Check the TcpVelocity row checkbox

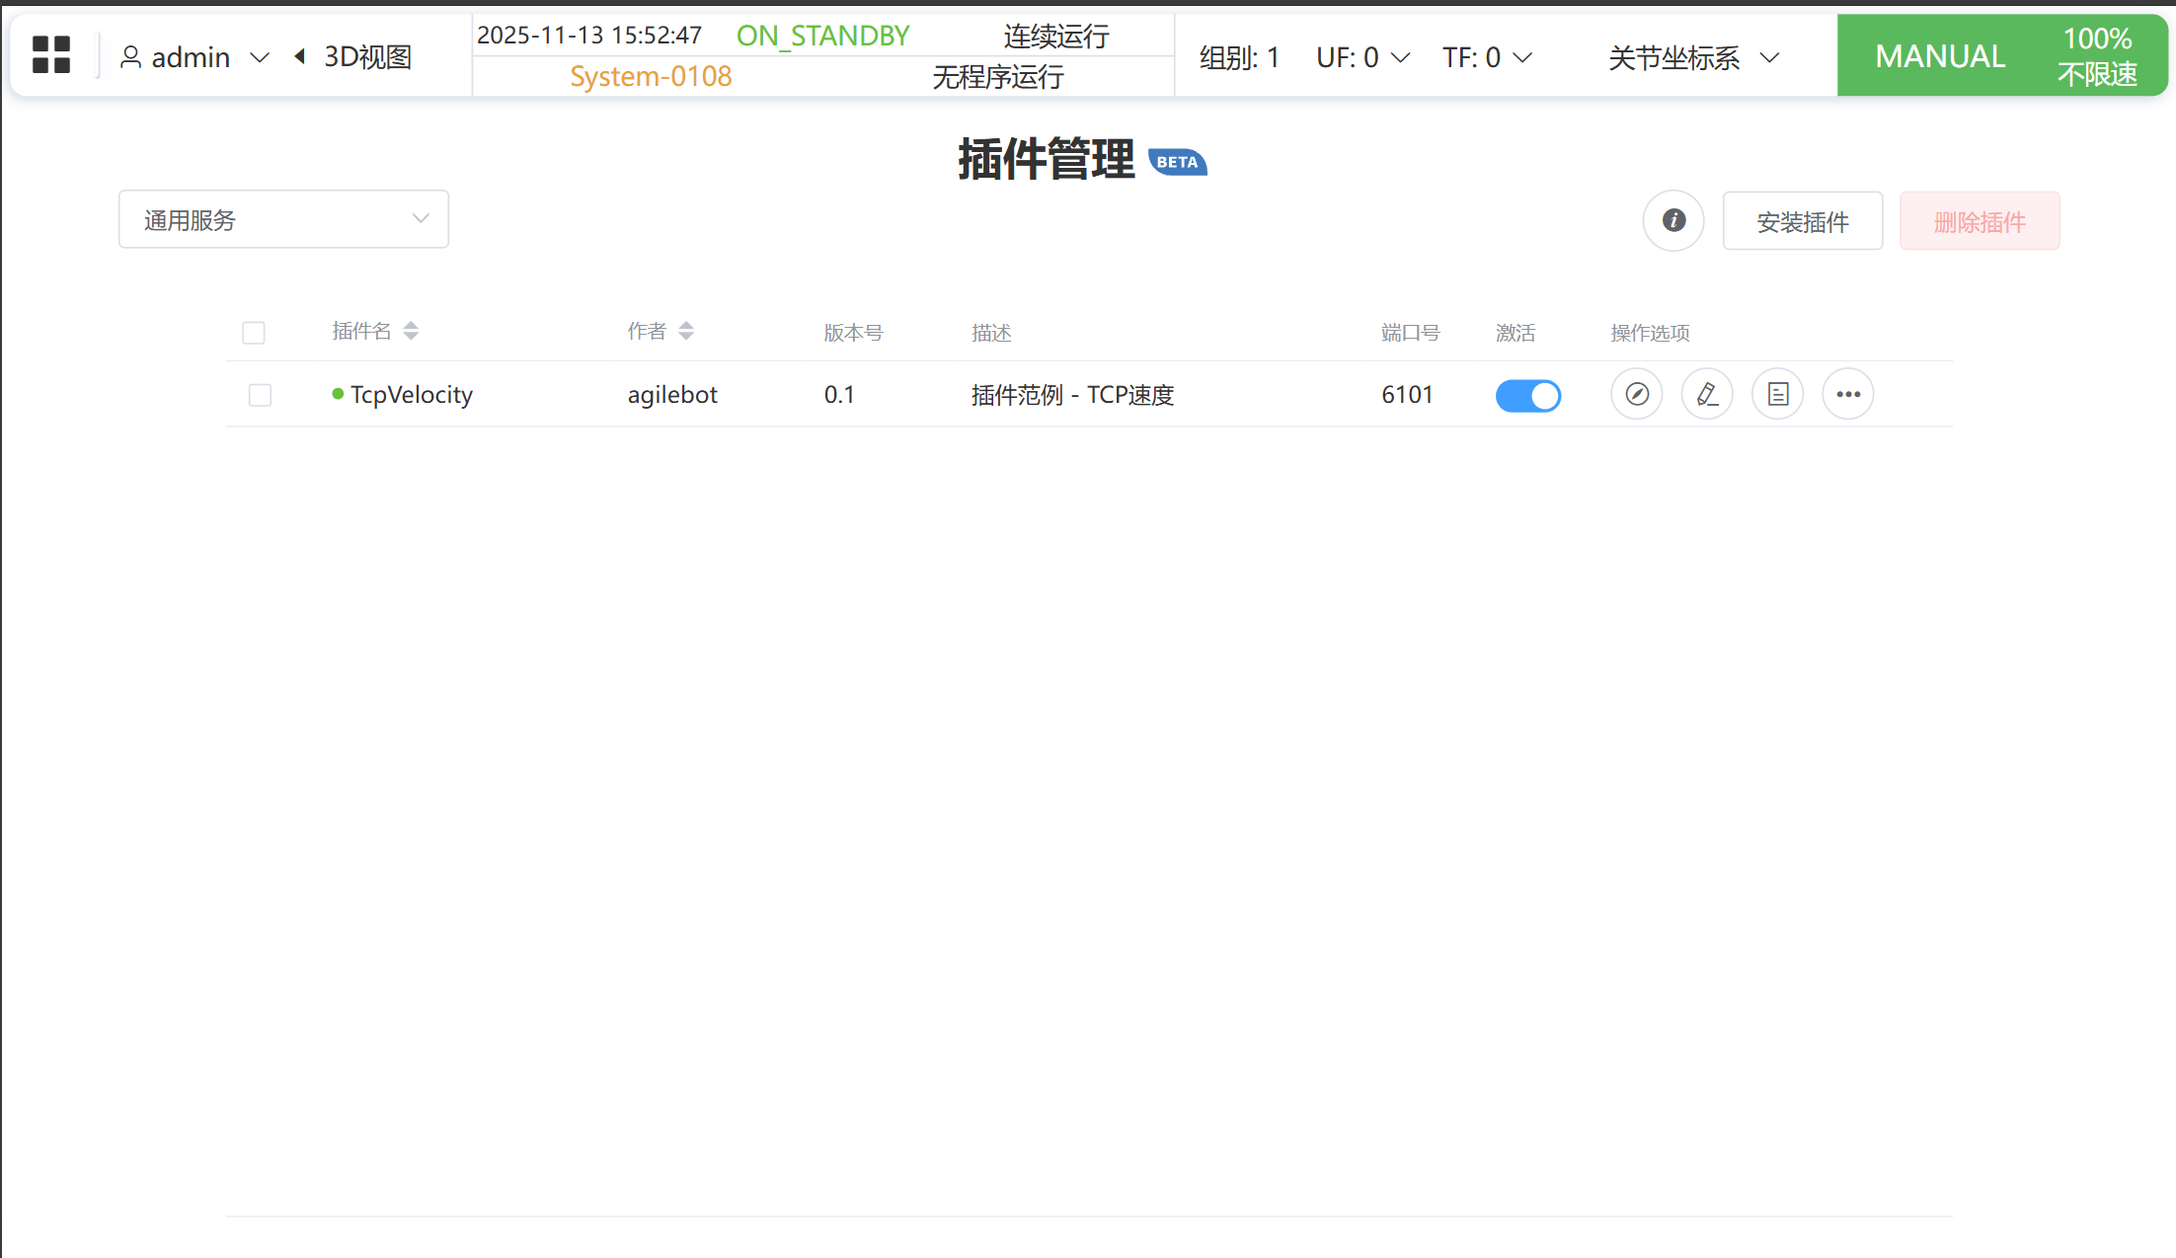coord(260,396)
